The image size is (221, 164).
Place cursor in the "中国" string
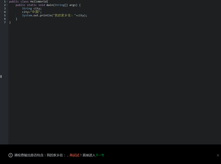pos(35,12)
